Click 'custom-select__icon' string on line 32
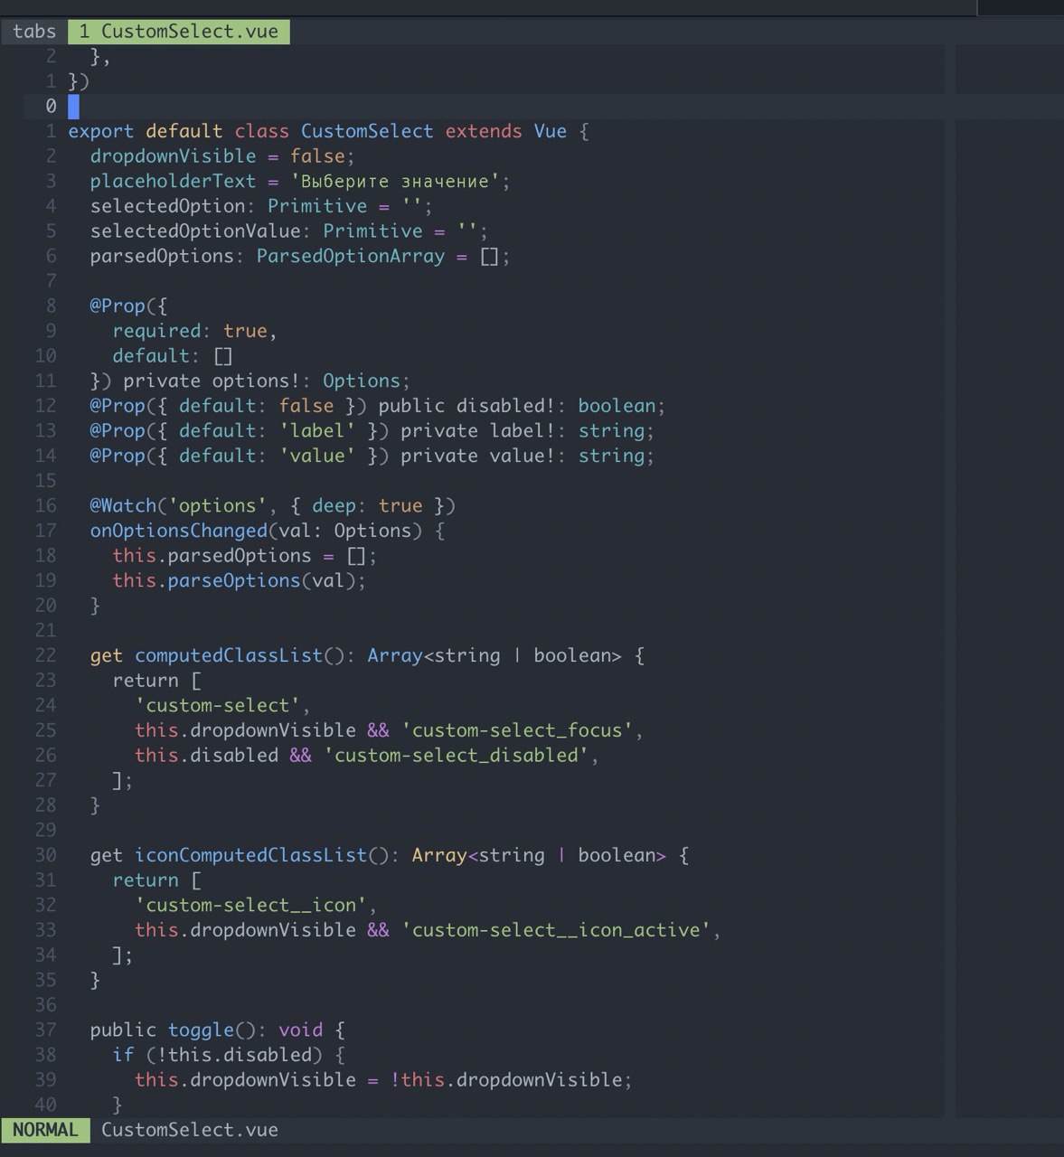Viewport: 1064px width, 1157px height. tap(251, 906)
